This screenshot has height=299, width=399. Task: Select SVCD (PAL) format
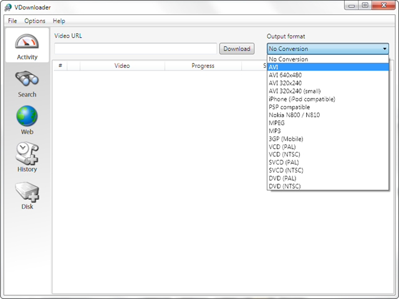coord(328,162)
